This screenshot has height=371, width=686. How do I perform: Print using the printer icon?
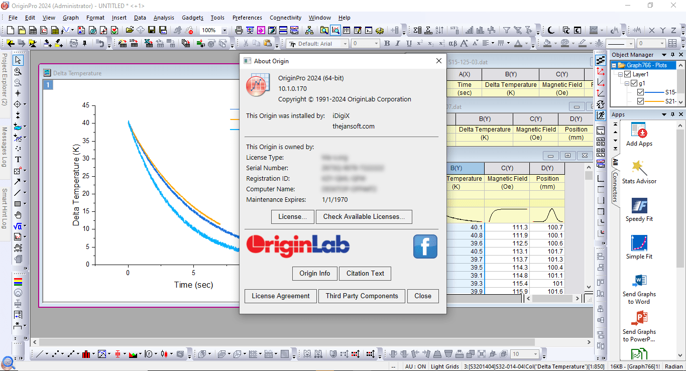(x=239, y=30)
